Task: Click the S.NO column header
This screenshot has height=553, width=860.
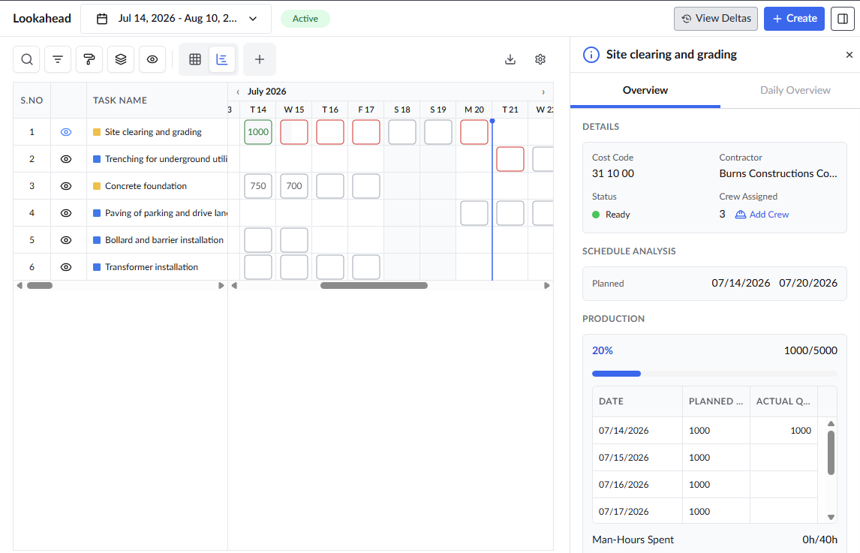Action: [x=32, y=101]
